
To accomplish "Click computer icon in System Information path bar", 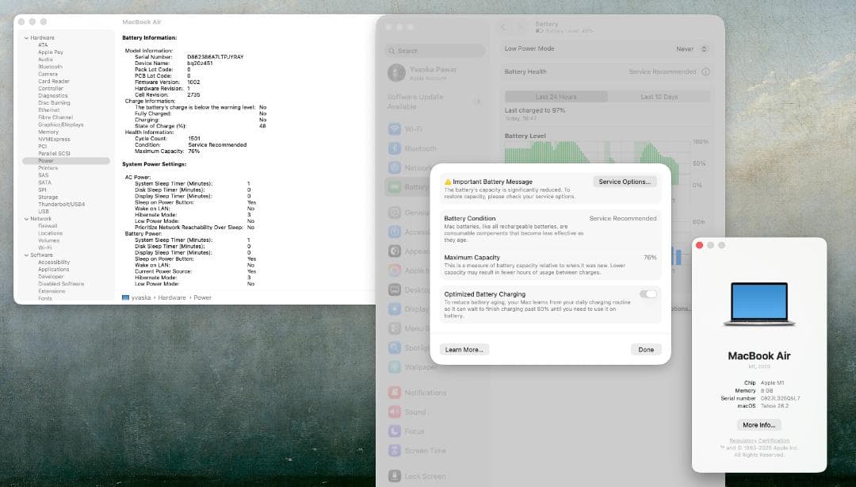I will click(x=125, y=298).
